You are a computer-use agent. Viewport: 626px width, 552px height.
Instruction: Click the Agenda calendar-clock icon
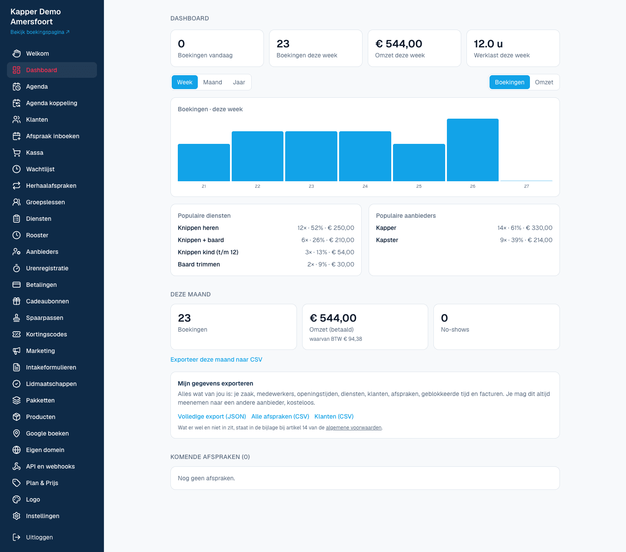tap(17, 86)
